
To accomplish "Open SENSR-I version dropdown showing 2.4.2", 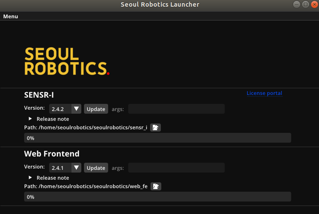I will coord(65,109).
